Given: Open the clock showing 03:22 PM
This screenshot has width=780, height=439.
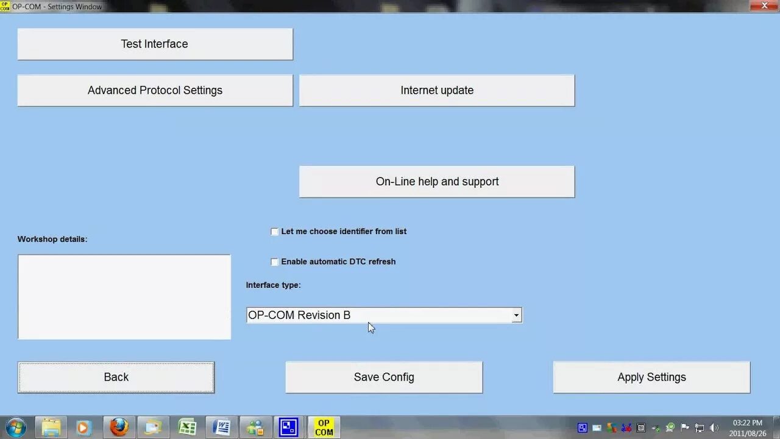Looking at the screenshot, I should pyautogui.click(x=747, y=428).
